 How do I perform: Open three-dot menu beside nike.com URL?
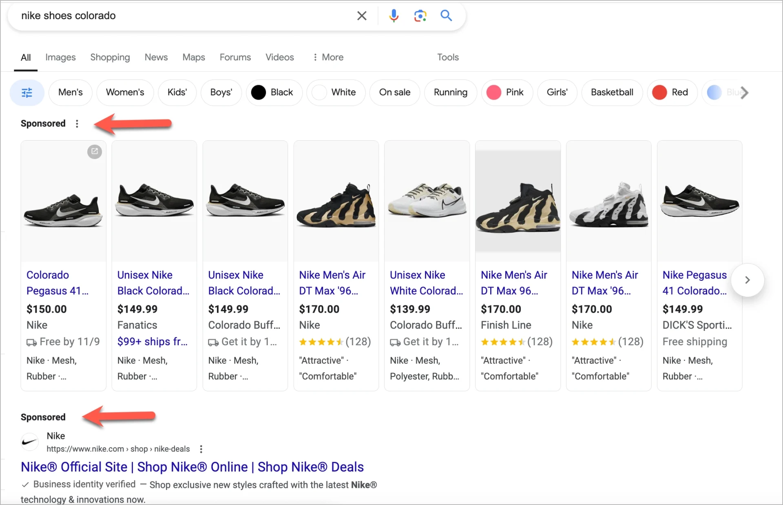point(201,449)
